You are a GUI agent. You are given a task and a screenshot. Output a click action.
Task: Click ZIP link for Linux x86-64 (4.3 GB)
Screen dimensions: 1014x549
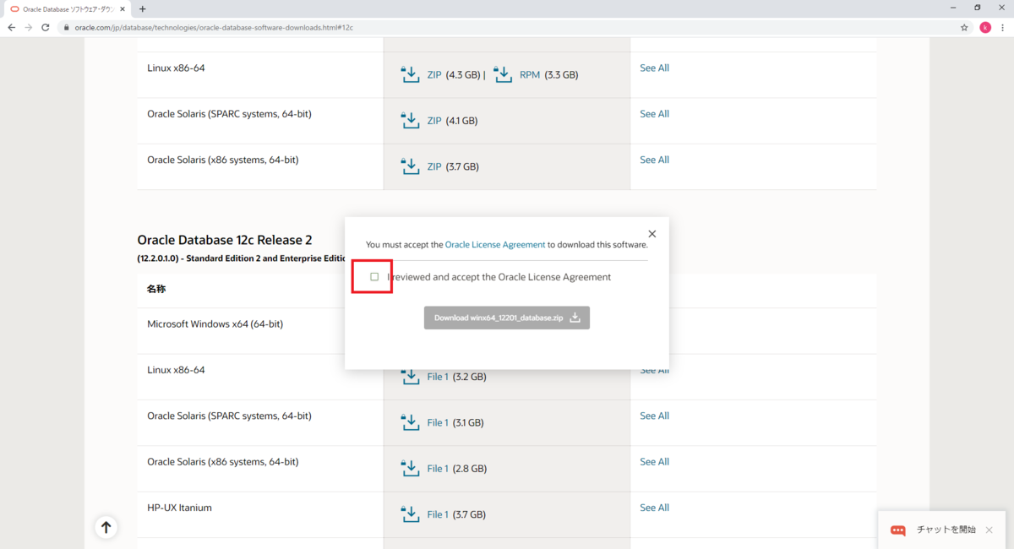pos(434,75)
